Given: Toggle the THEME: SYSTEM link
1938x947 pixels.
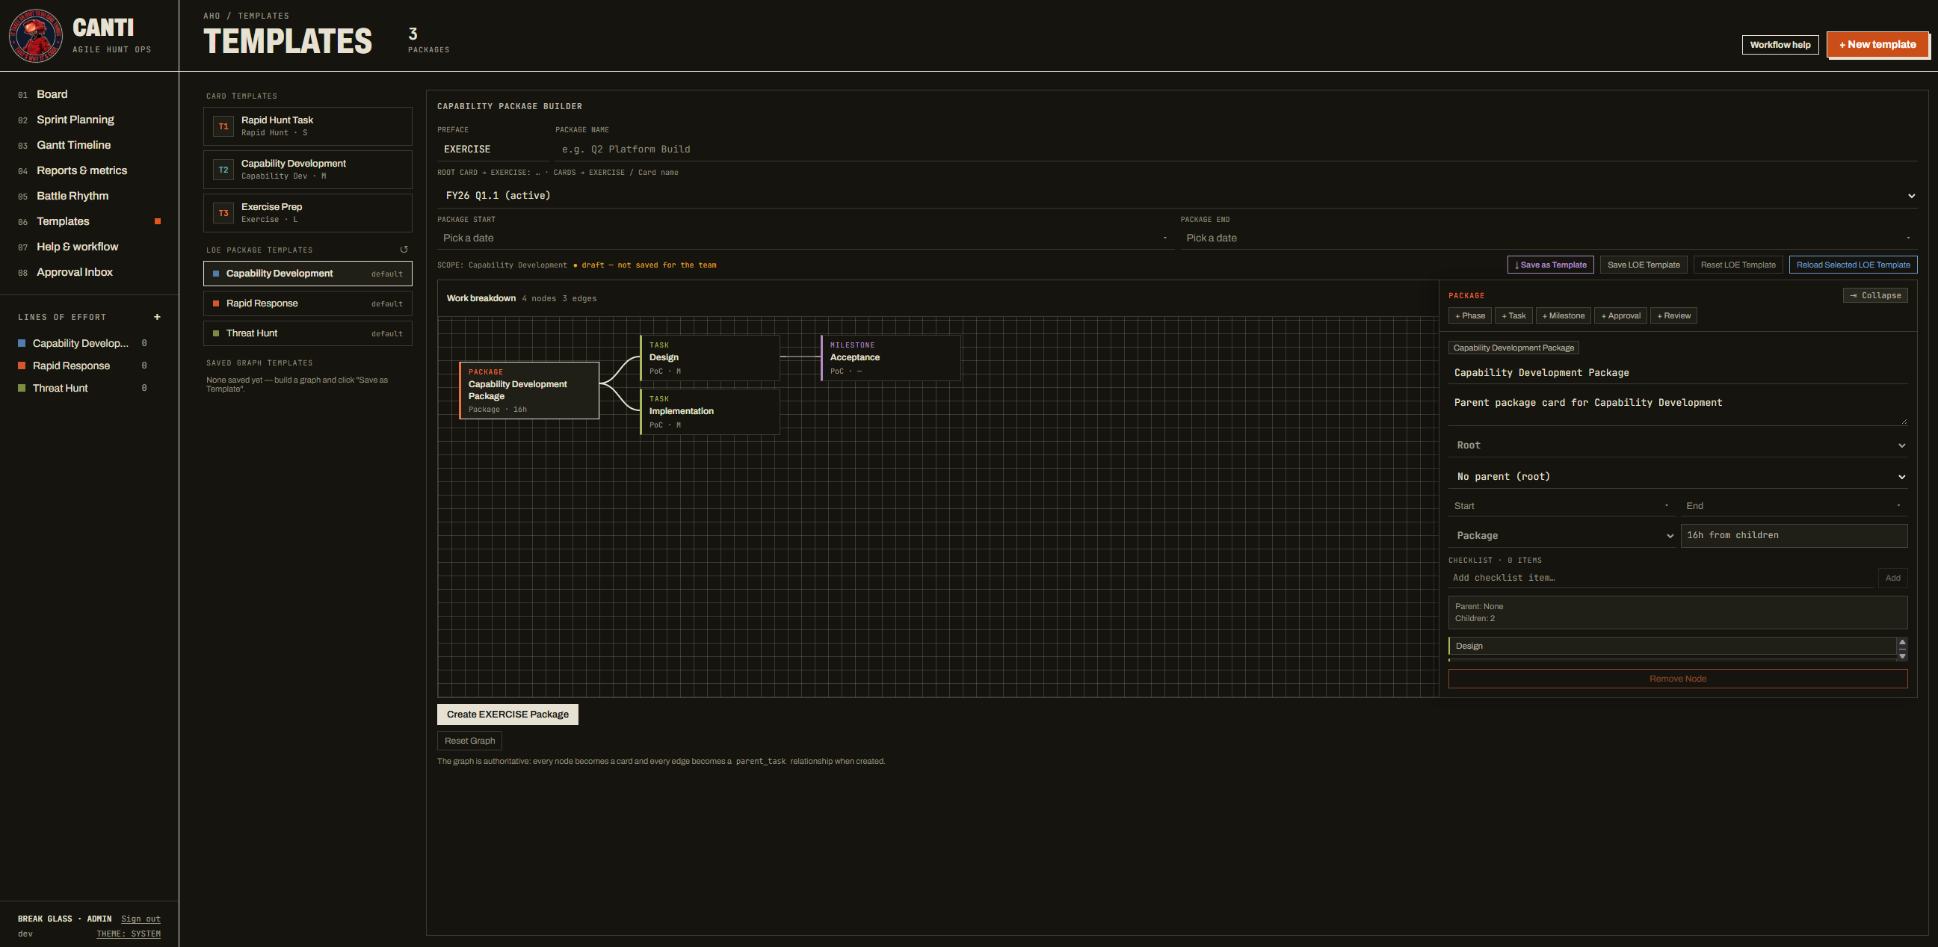Looking at the screenshot, I should click(129, 934).
